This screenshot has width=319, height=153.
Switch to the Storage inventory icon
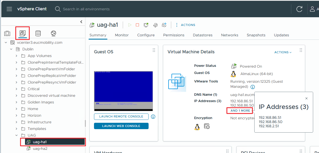(x=38, y=33)
